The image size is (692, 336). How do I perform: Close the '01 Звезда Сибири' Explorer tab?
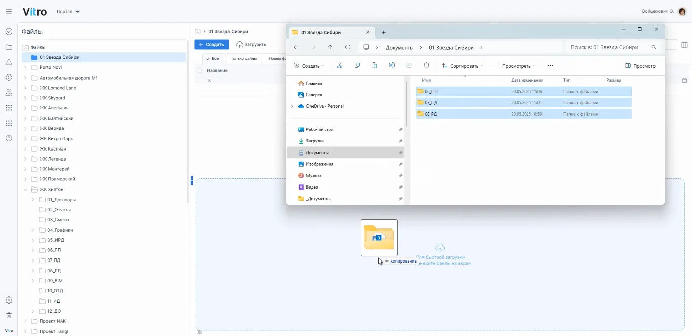coord(368,32)
